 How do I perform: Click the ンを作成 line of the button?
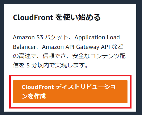coord(34,96)
